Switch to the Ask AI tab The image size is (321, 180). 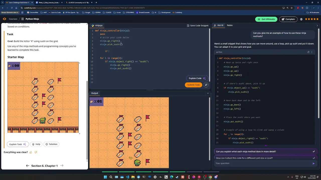[x=218, y=25]
